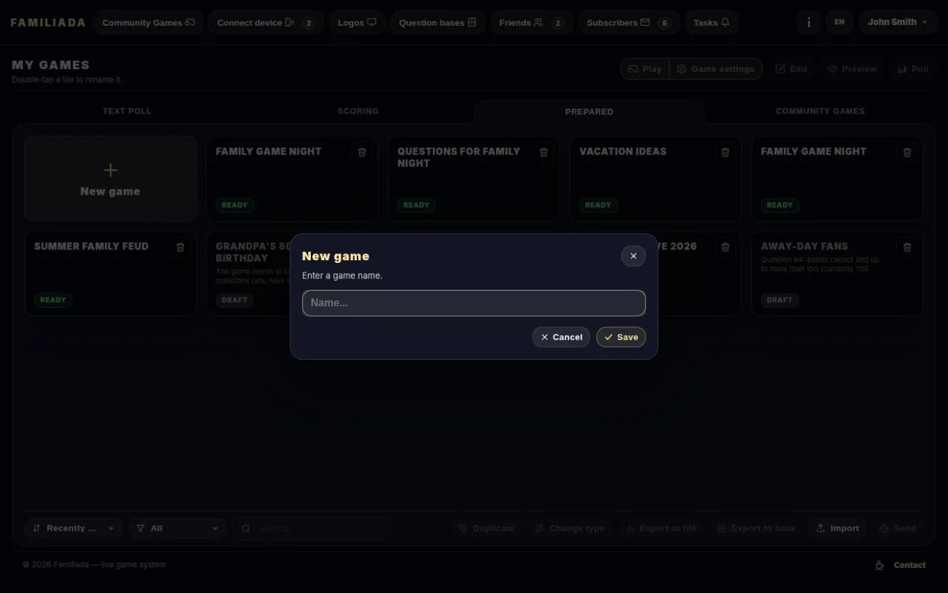Delete the game ending in 2026

[x=725, y=247]
